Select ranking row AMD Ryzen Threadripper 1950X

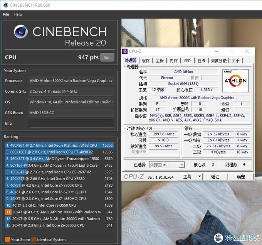(59, 159)
